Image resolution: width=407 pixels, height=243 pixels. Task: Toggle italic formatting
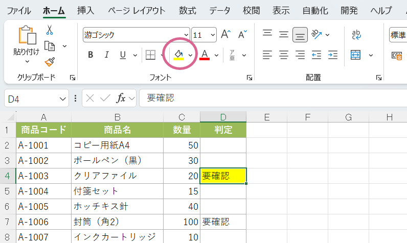point(106,55)
